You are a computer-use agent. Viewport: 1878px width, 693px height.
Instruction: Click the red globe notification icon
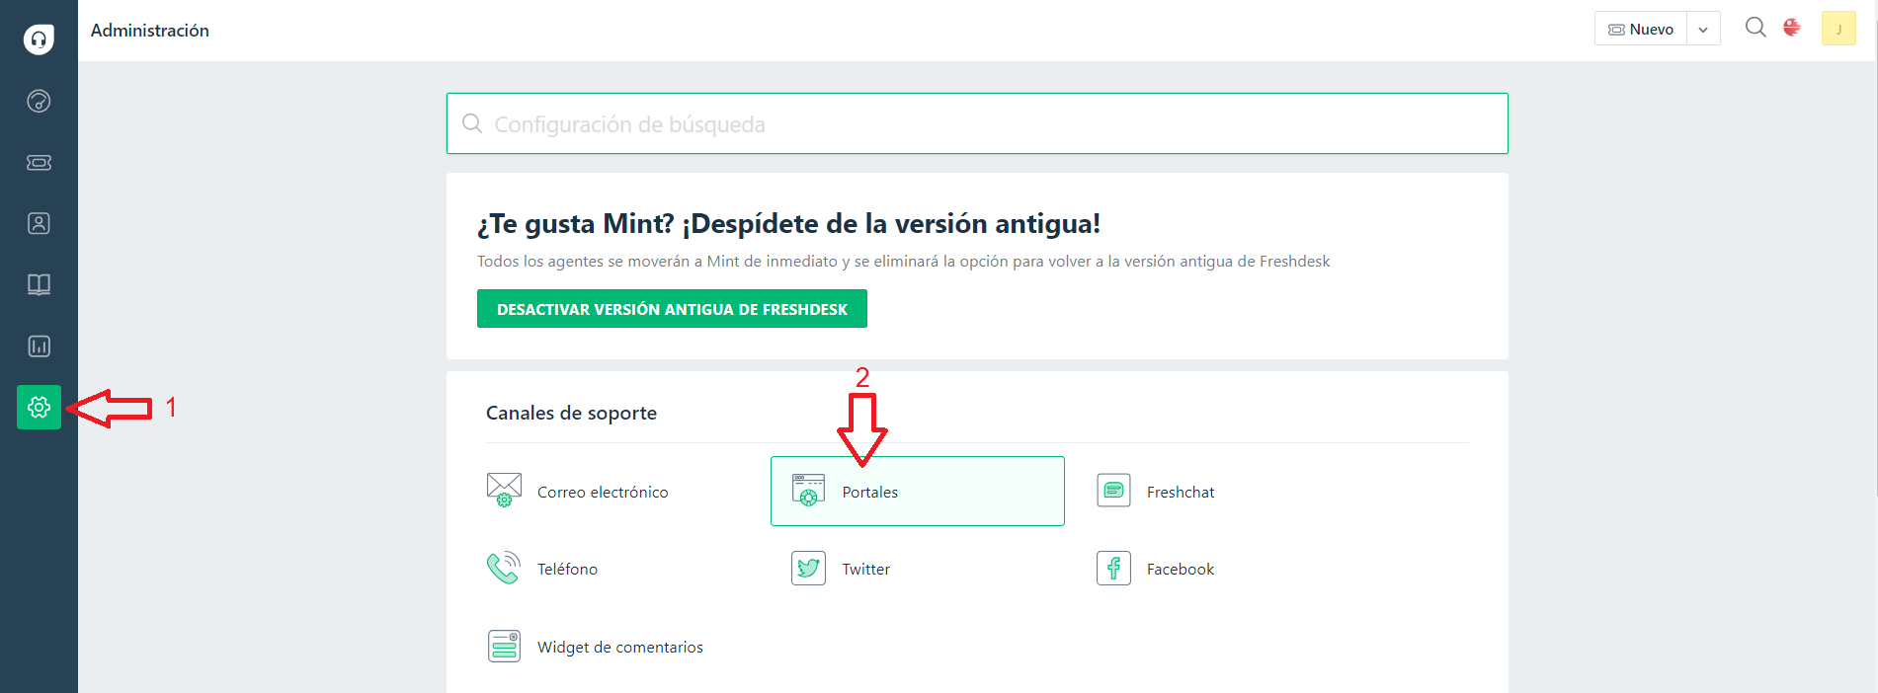(1792, 28)
